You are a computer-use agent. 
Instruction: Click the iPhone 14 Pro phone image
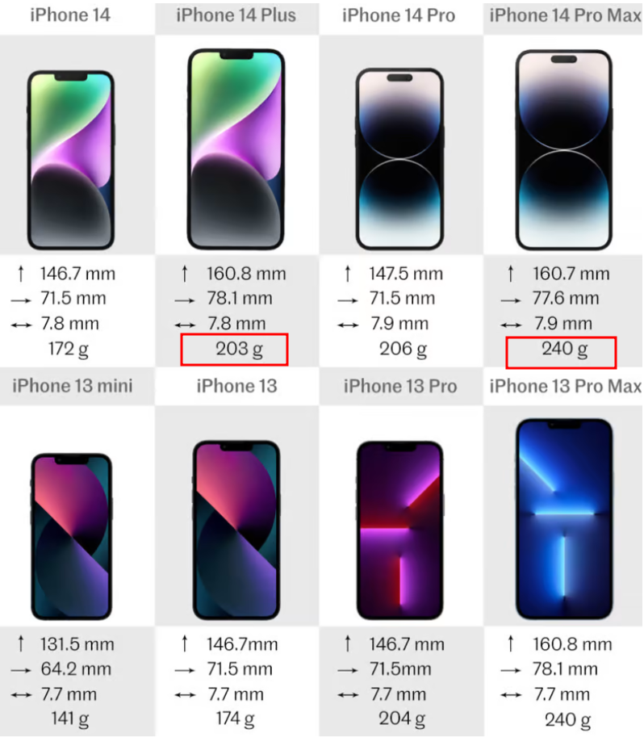tap(400, 159)
